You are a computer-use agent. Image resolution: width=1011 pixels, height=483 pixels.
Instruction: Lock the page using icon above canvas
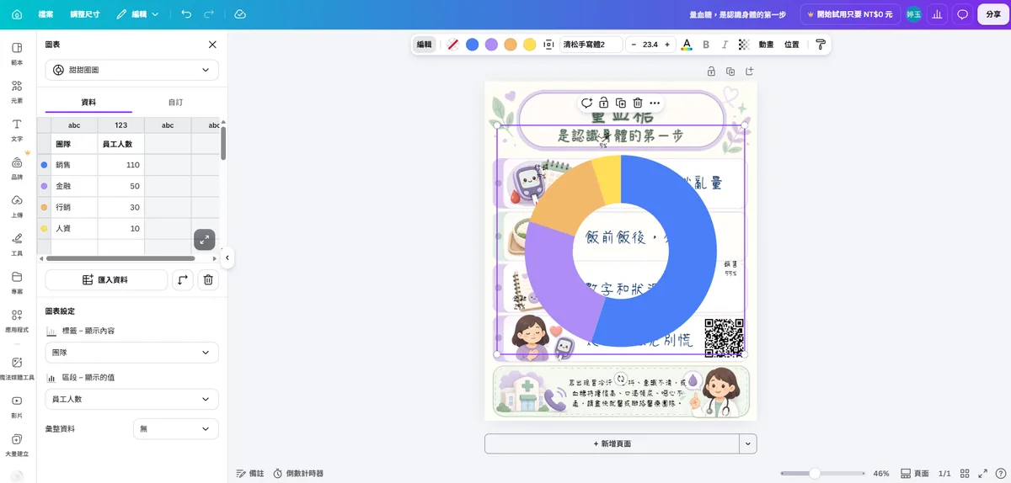tap(711, 72)
